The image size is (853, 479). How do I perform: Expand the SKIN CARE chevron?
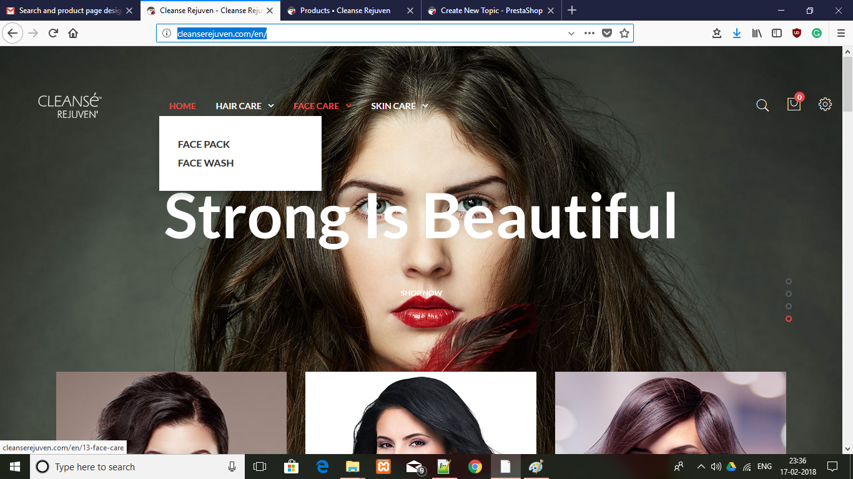click(x=425, y=106)
